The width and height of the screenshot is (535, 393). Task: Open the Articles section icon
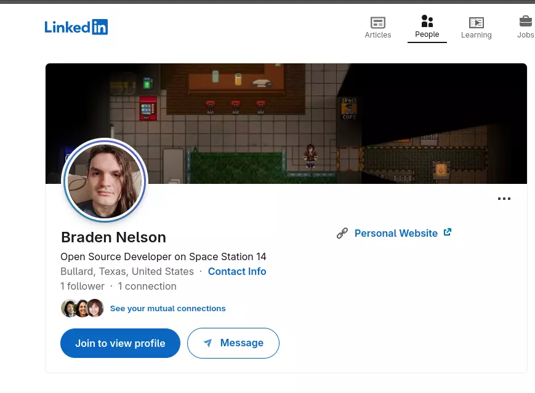[377, 23]
